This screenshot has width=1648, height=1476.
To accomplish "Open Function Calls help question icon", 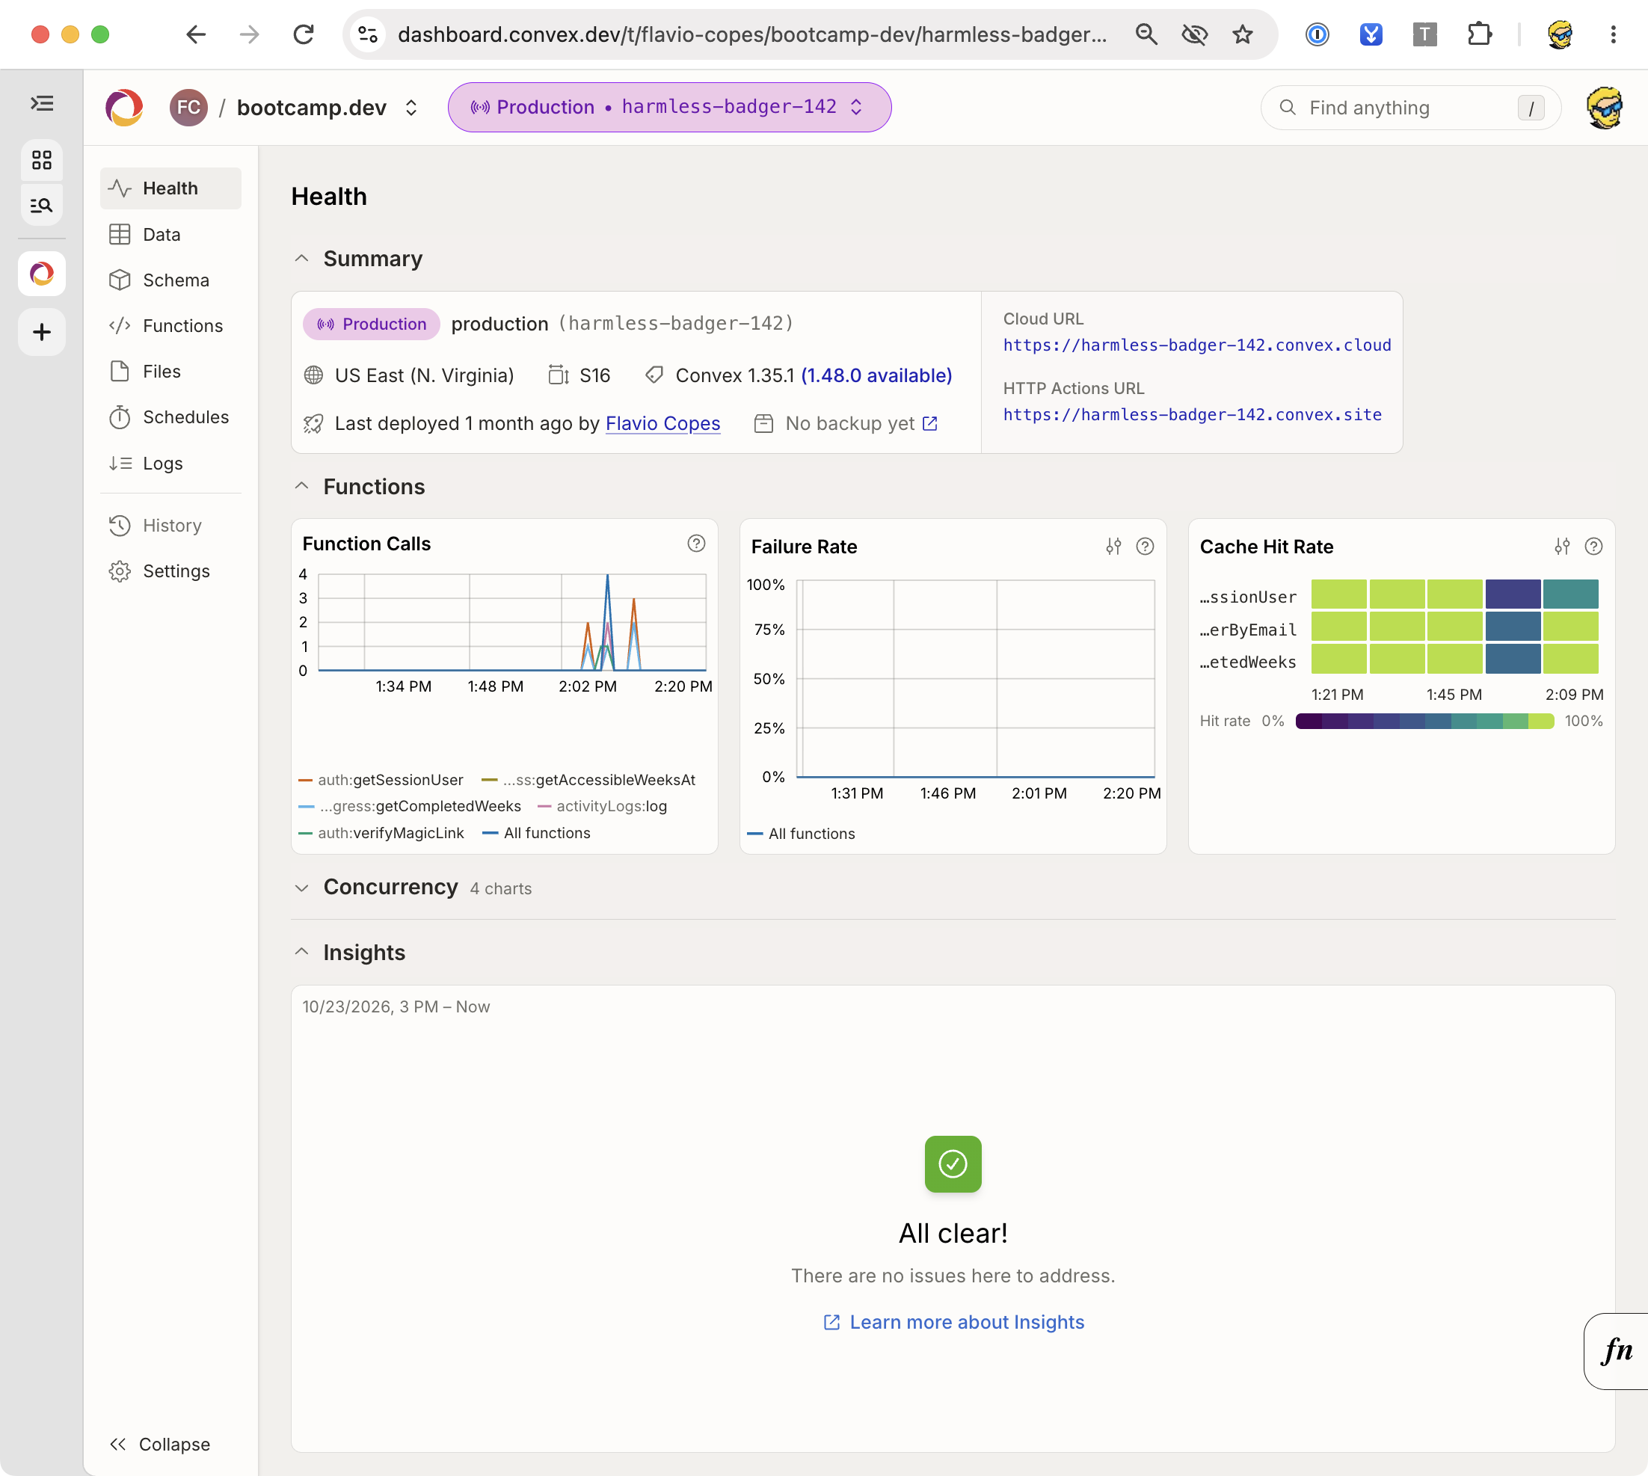I will pos(696,544).
